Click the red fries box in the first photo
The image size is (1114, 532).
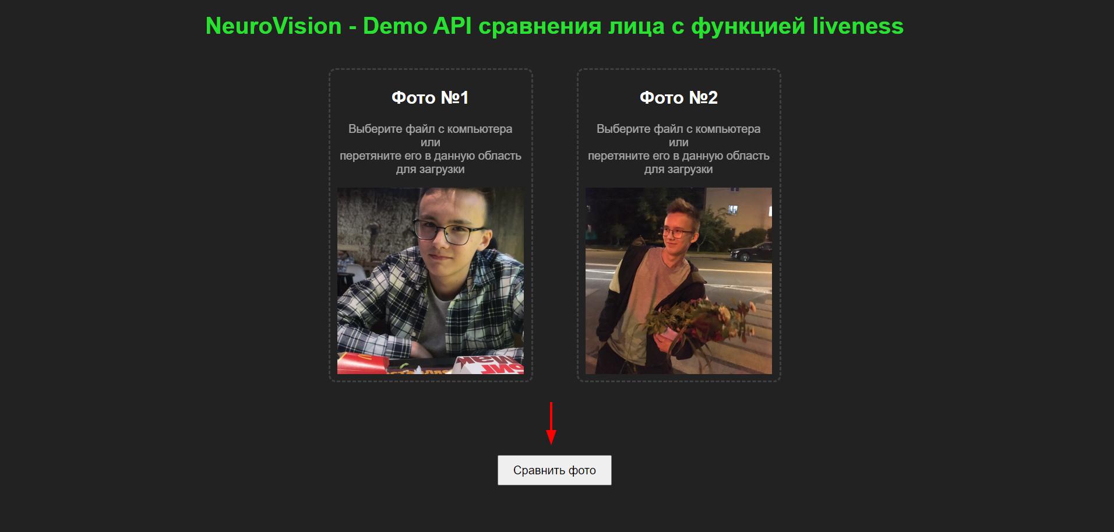point(362,364)
